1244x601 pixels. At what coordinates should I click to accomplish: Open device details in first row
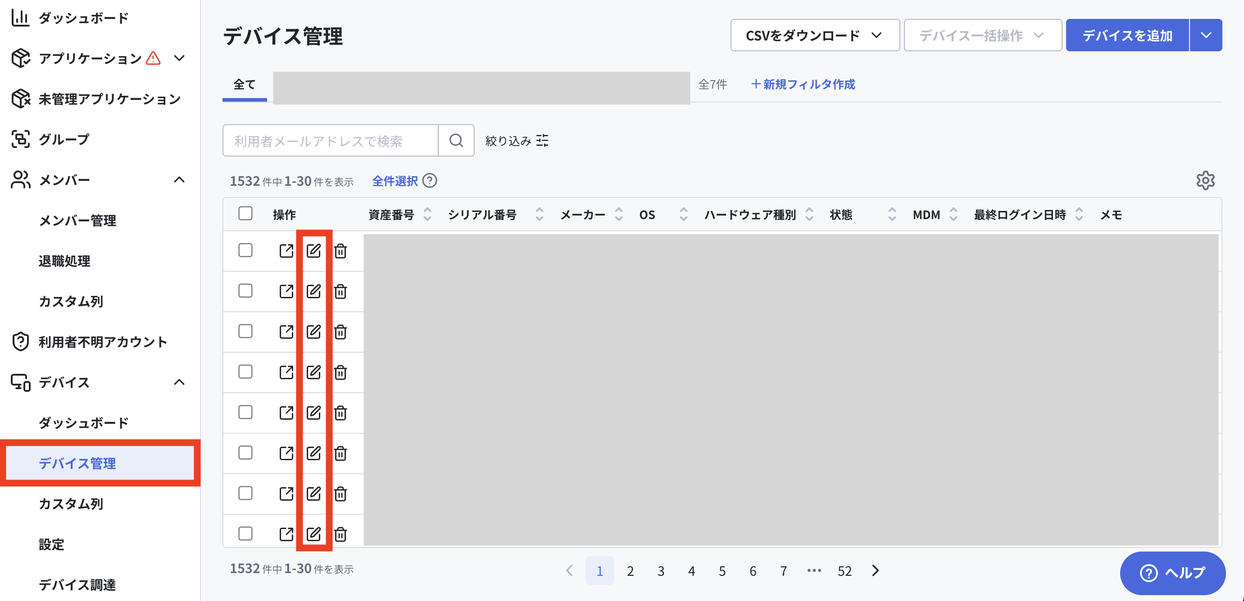pos(286,250)
